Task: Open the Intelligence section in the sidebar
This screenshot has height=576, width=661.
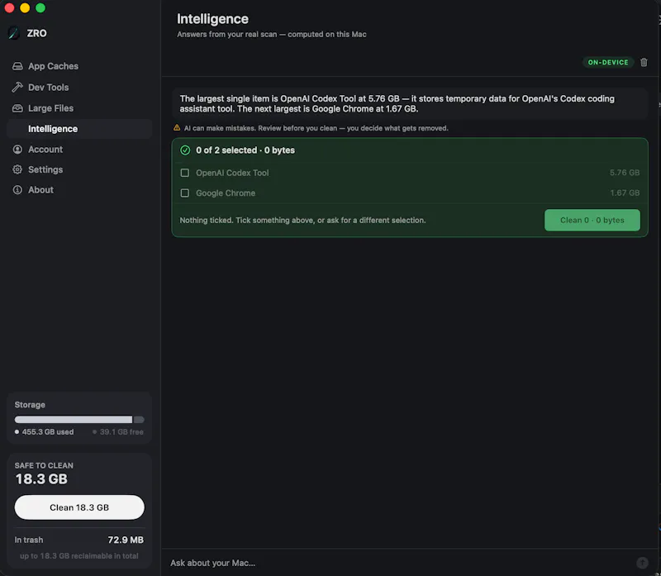Action: point(79,129)
